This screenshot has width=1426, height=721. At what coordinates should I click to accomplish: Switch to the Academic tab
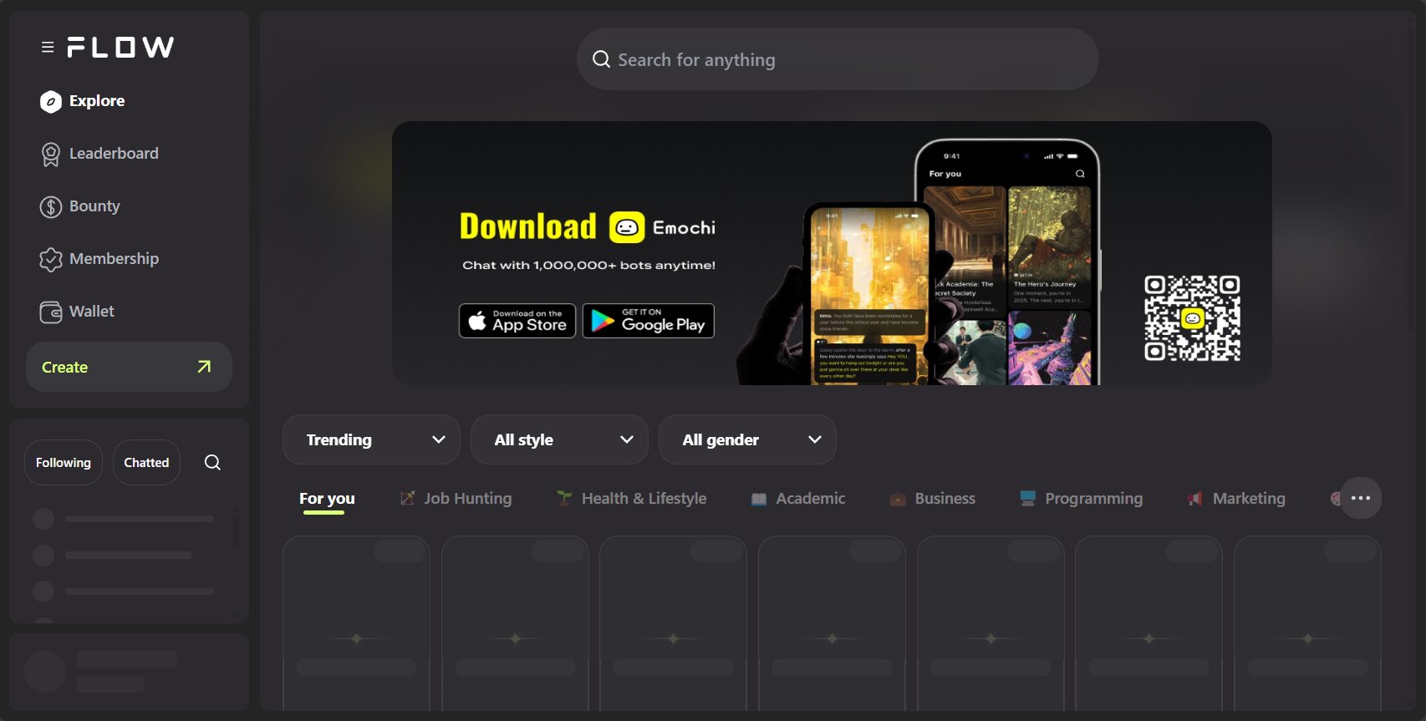click(798, 499)
